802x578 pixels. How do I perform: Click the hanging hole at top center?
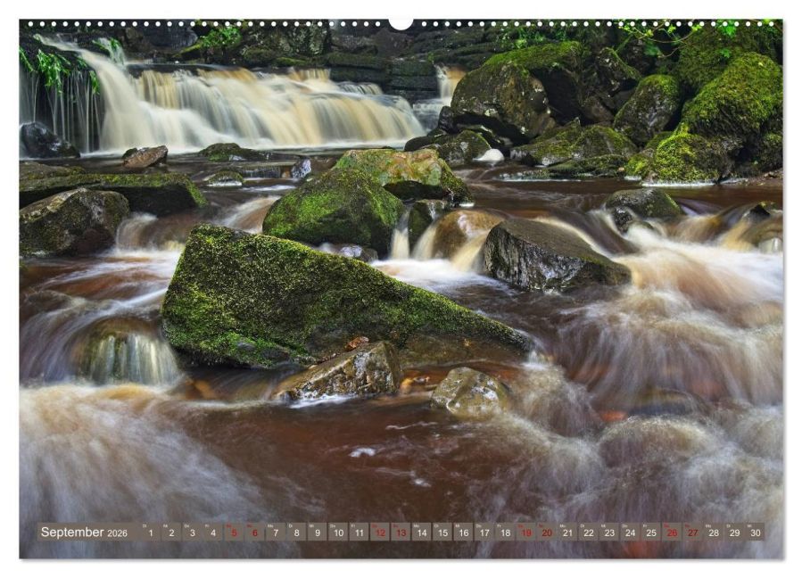click(x=401, y=22)
